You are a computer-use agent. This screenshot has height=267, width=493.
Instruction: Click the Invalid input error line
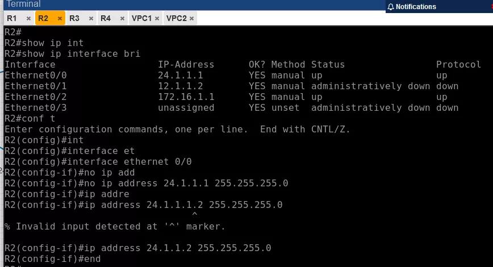point(115,227)
